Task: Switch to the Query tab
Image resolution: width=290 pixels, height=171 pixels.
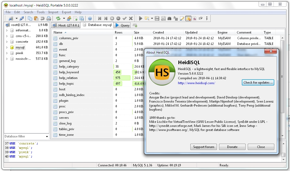Action: (122, 25)
